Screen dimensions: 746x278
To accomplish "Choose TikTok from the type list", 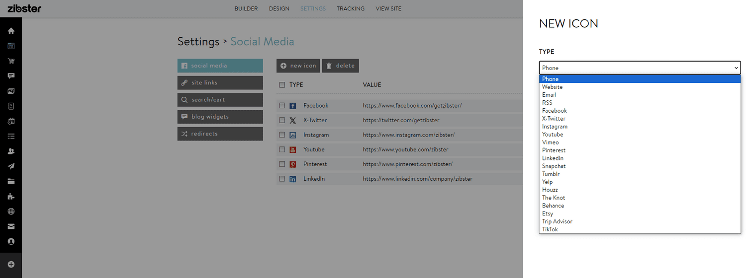I will click(x=640, y=229).
